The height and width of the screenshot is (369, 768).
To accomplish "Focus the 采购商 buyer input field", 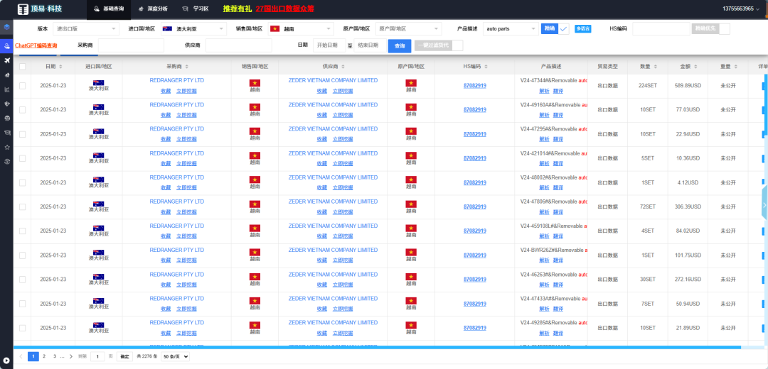I will click(130, 45).
